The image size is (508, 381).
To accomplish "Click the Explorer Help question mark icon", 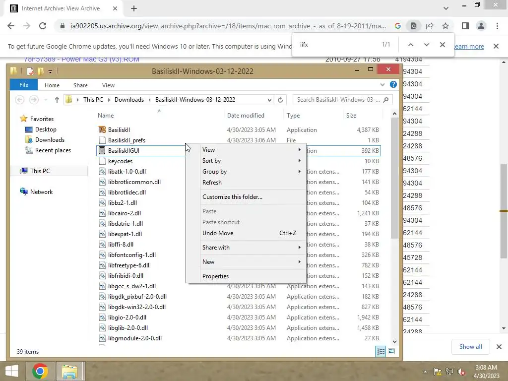I will coord(393,84).
